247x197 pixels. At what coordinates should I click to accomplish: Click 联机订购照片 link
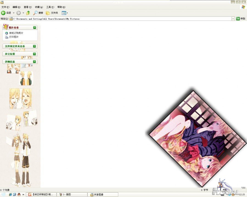click(x=16, y=33)
